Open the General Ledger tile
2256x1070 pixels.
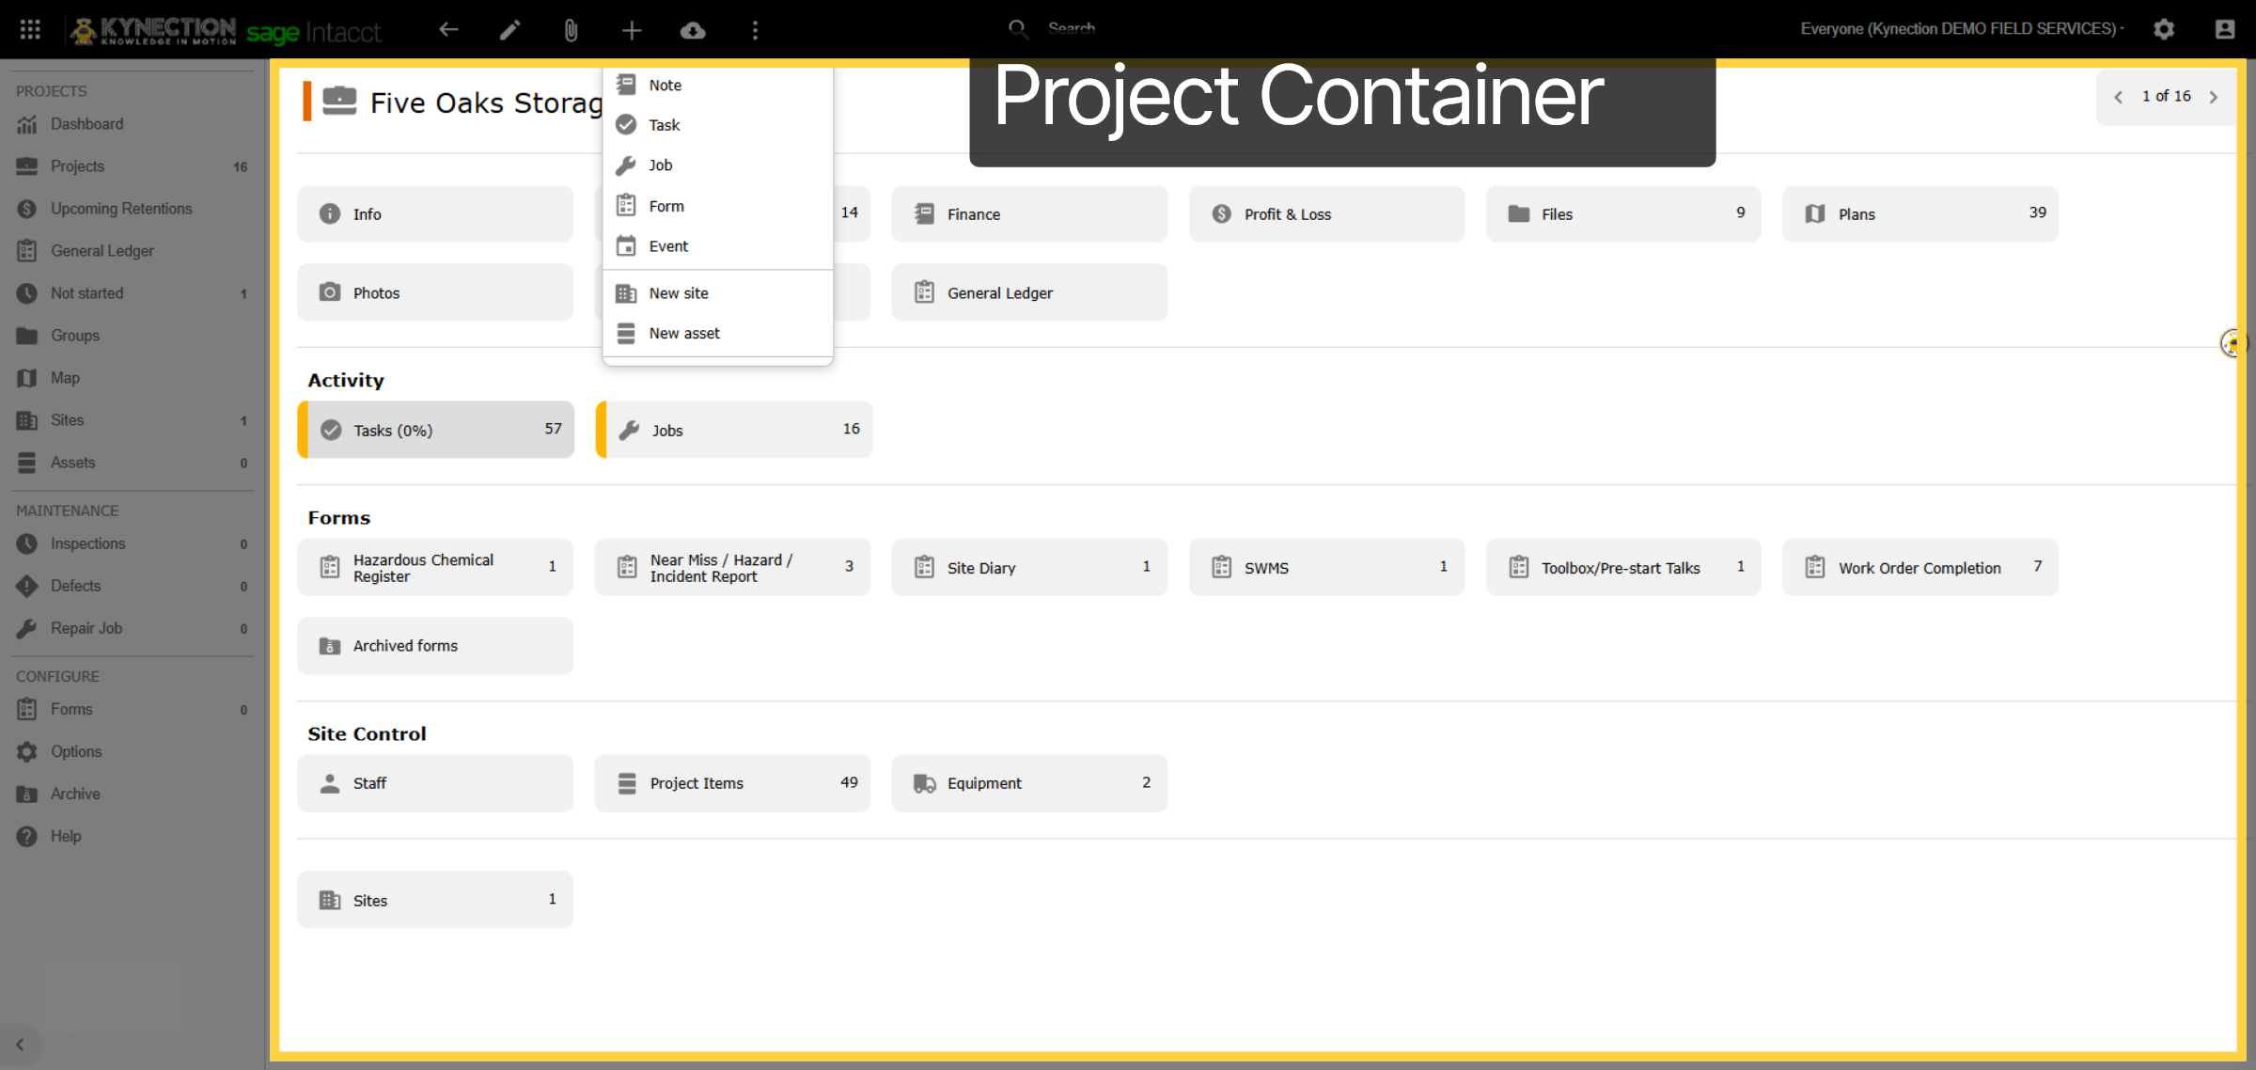(x=1029, y=293)
